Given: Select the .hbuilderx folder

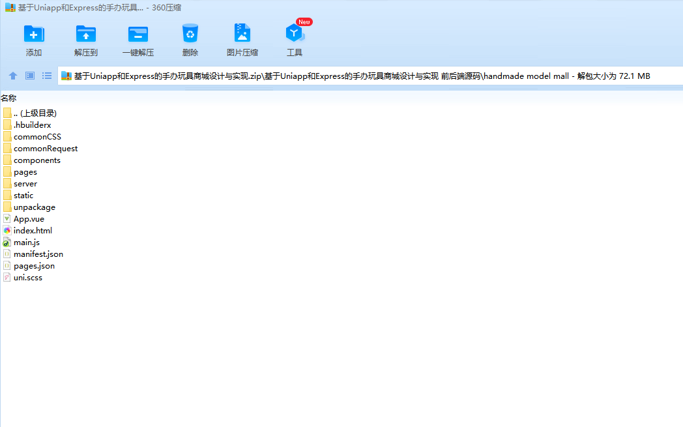Looking at the screenshot, I should pos(27,125).
